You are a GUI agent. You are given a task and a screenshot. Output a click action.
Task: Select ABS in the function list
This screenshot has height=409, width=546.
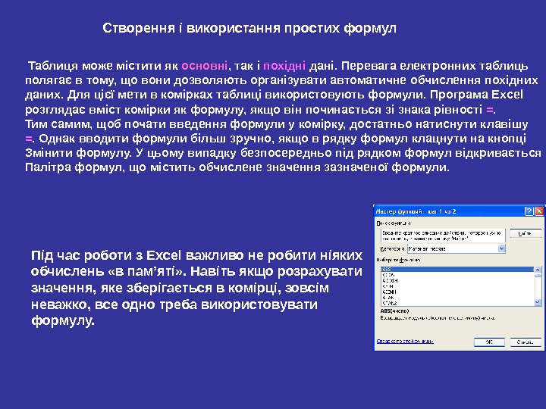pyautogui.click(x=457, y=269)
